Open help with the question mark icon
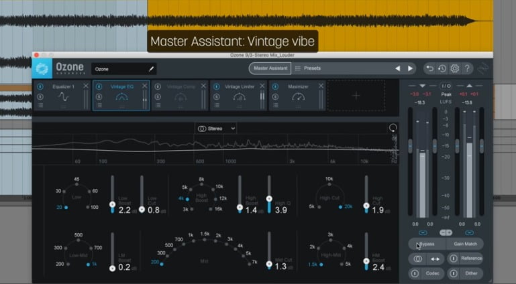516x284 pixels. pyautogui.click(x=467, y=68)
